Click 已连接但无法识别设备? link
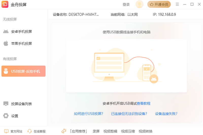Screen dimensions: 203x135 pyautogui.click(x=129, y=114)
